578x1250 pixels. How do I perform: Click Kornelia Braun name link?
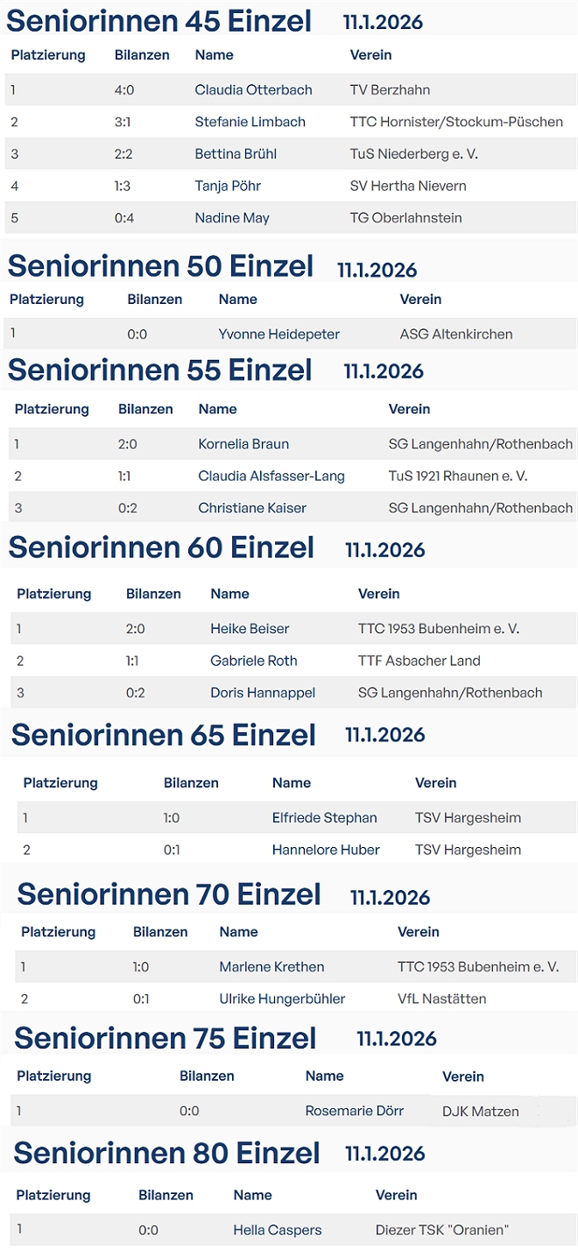(x=243, y=444)
